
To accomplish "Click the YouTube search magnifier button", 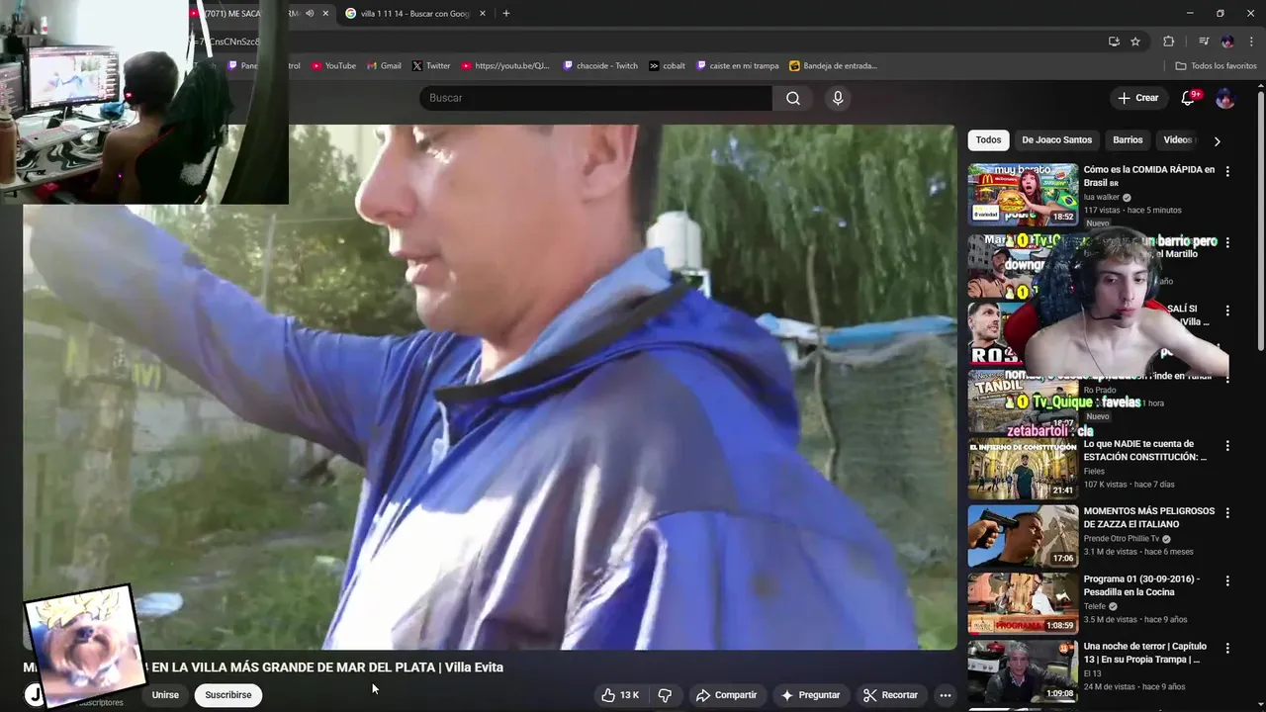I will (793, 98).
